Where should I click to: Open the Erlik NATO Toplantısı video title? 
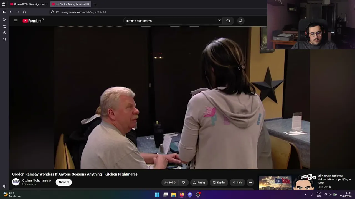[334, 179]
